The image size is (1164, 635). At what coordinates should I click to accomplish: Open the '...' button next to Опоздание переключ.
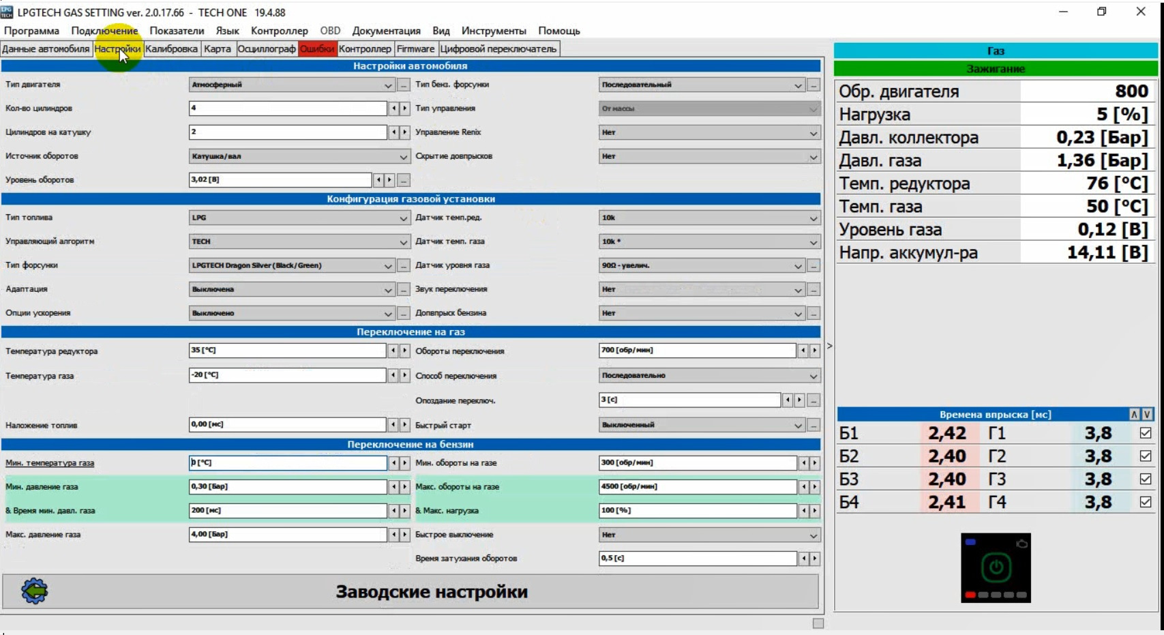(x=814, y=400)
